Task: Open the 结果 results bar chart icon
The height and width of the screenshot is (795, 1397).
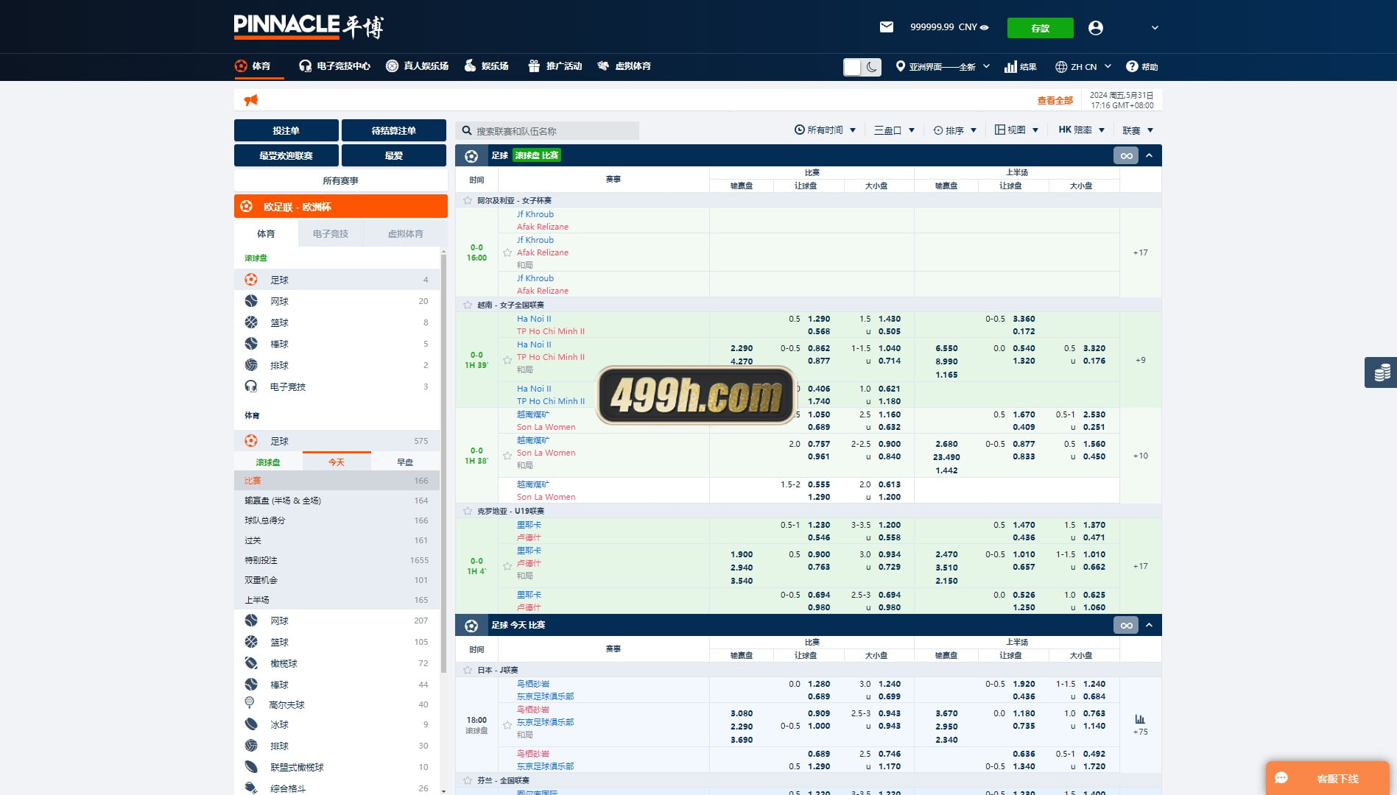Action: (1010, 67)
